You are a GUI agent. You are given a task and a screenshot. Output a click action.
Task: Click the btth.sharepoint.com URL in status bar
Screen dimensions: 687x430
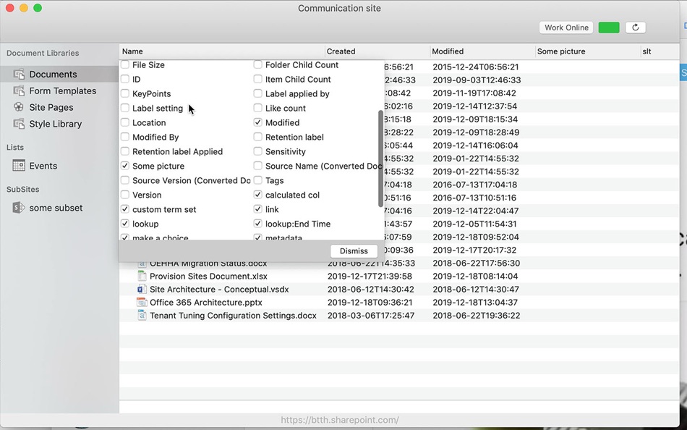click(x=340, y=420)
